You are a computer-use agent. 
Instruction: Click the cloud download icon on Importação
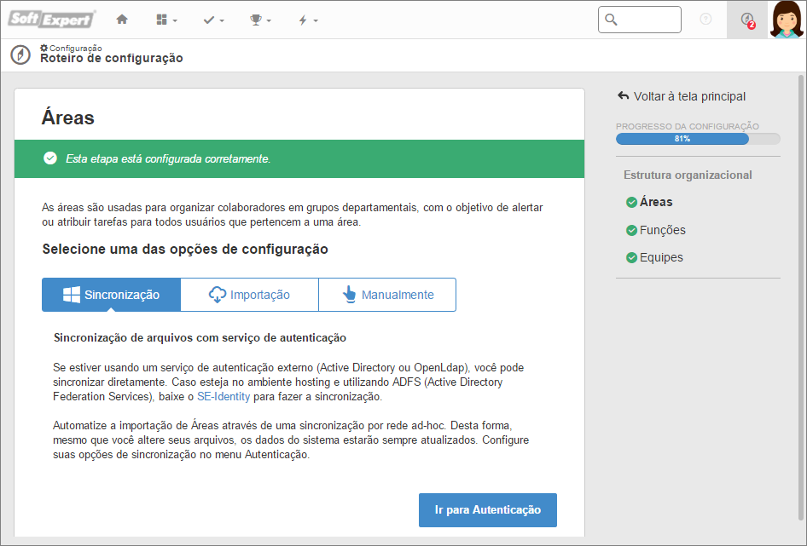tap(218, 295)
